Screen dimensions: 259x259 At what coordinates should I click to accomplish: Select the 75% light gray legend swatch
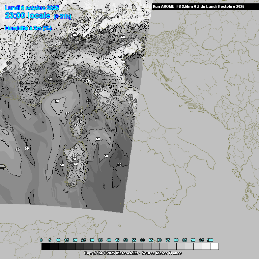172,247
